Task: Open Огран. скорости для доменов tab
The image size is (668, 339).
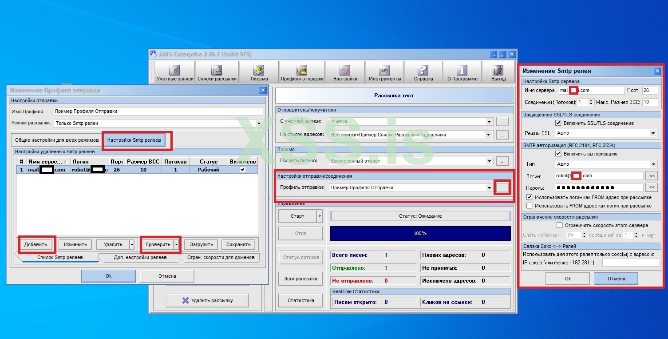Action: coord(221,257)
